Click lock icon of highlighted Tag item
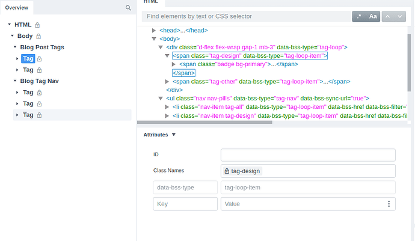415x241 pixels. point(40,59)
